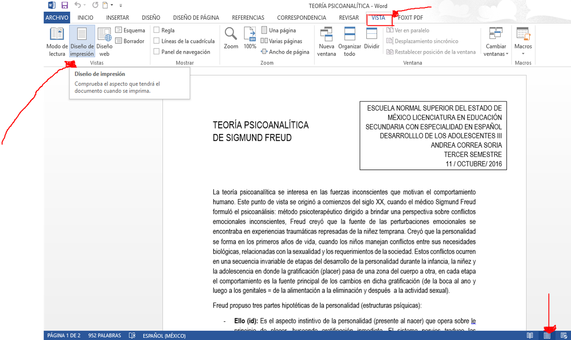Switch to Borrador view
Screen dimensions: 571x340
click(131, 41)
